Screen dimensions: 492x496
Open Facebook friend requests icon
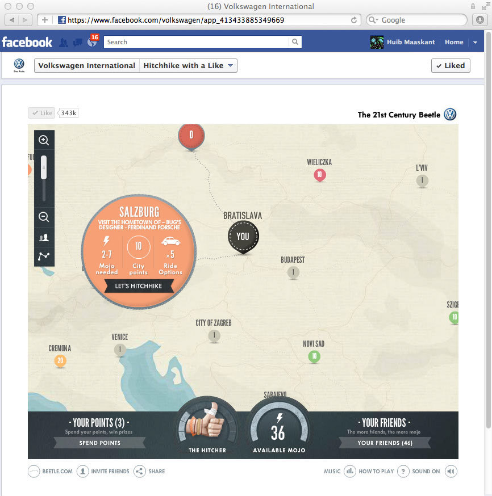click(x=64, y=43)
